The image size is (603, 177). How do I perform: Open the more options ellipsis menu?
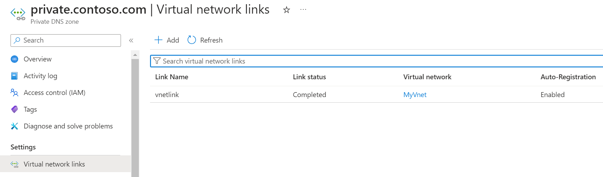pyautogui.click(x=303, y=10)
